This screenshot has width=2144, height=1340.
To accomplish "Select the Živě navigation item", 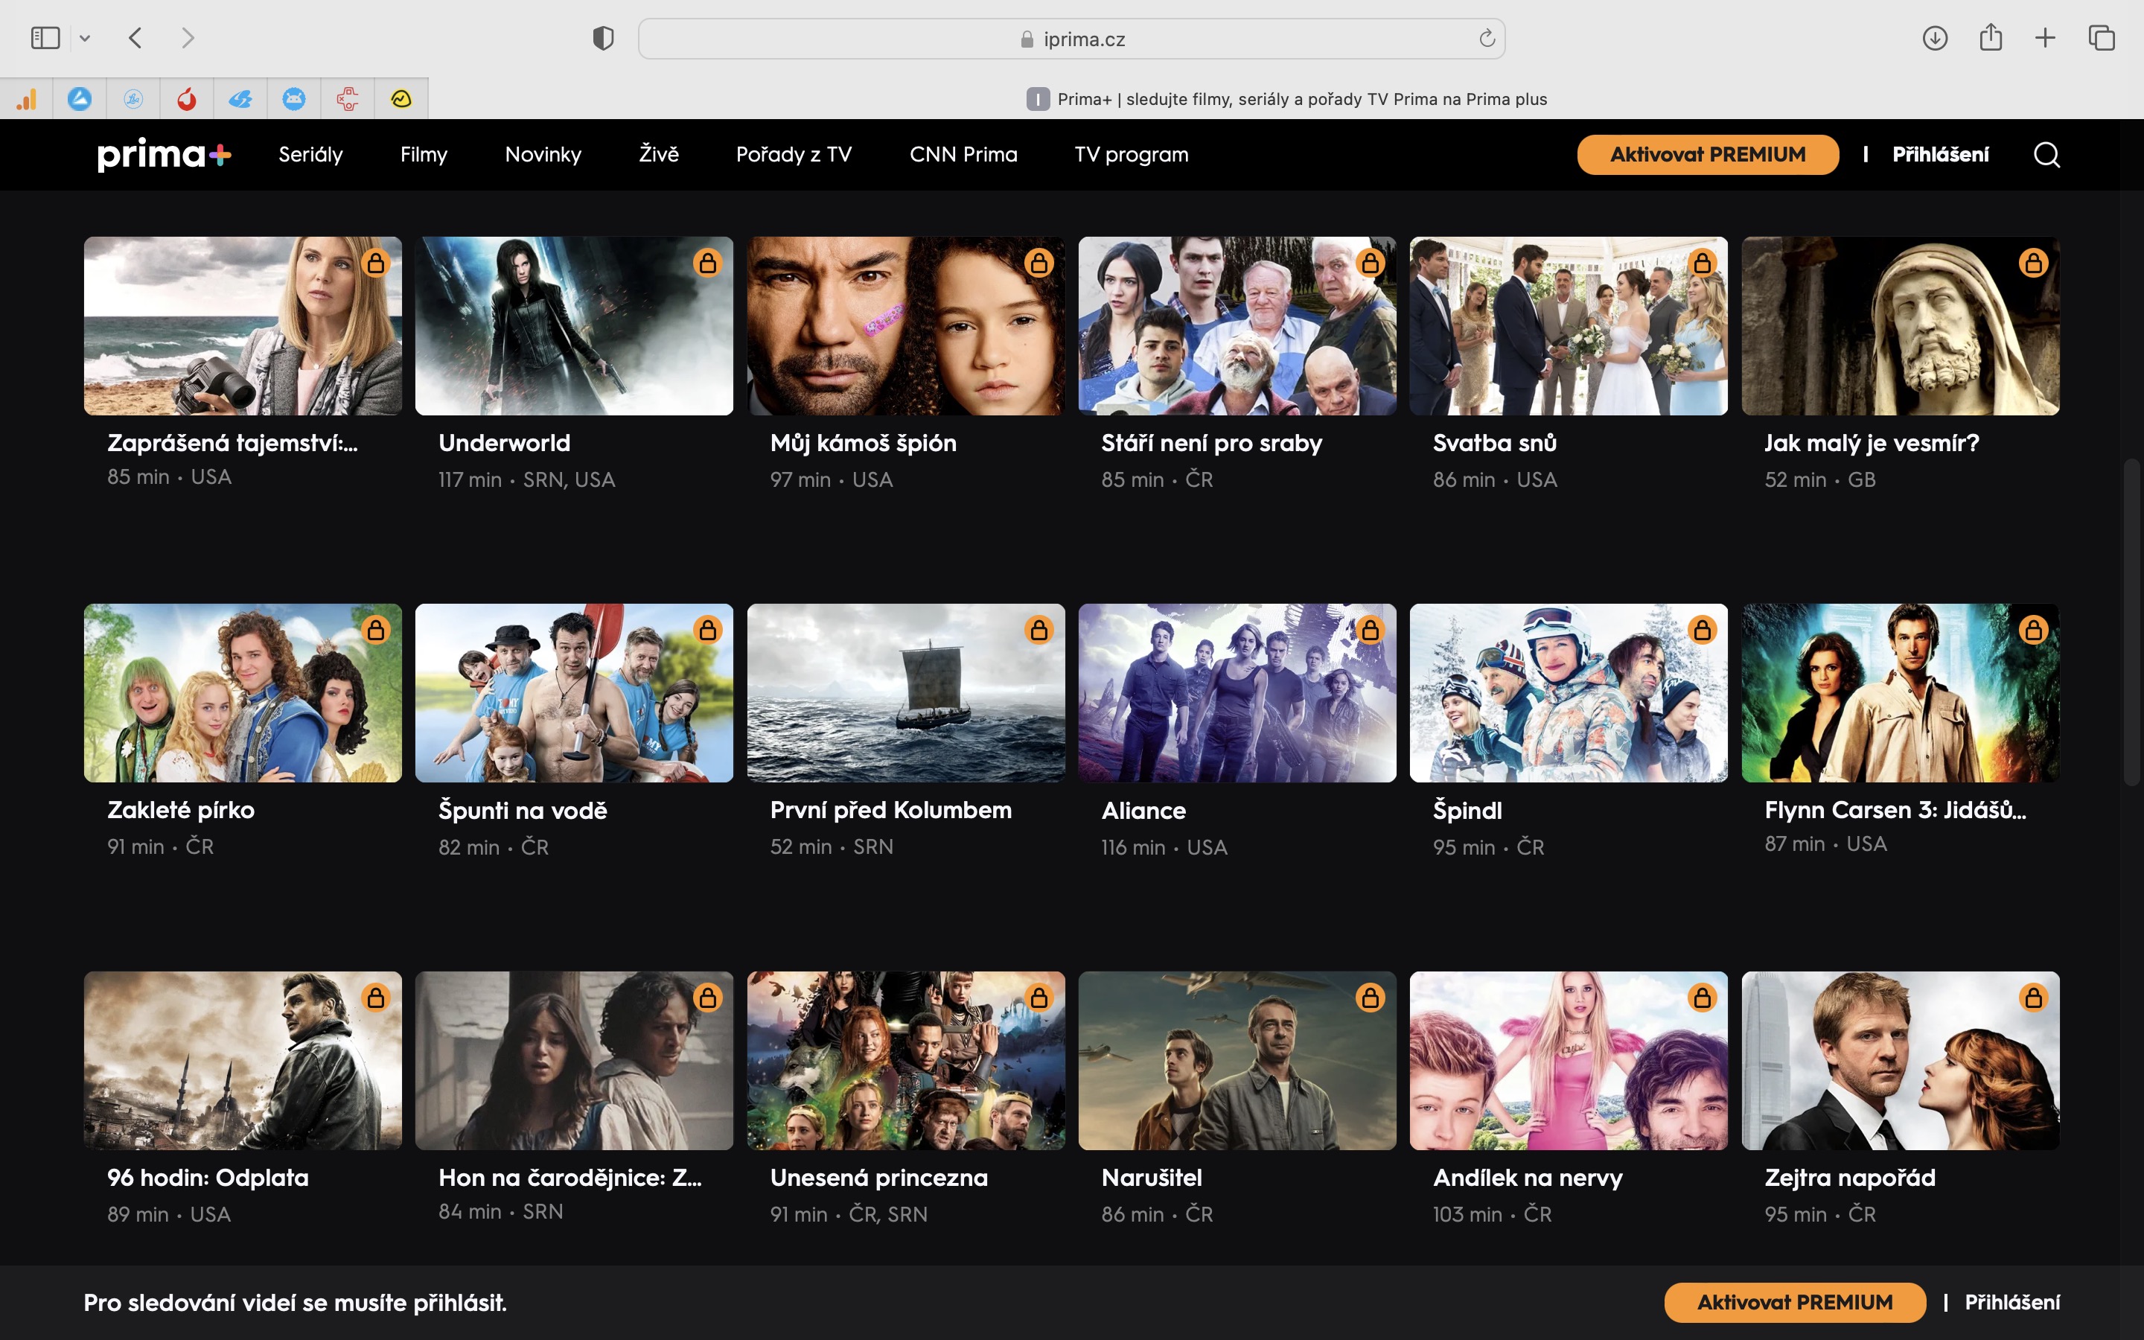I will [658, 155].
